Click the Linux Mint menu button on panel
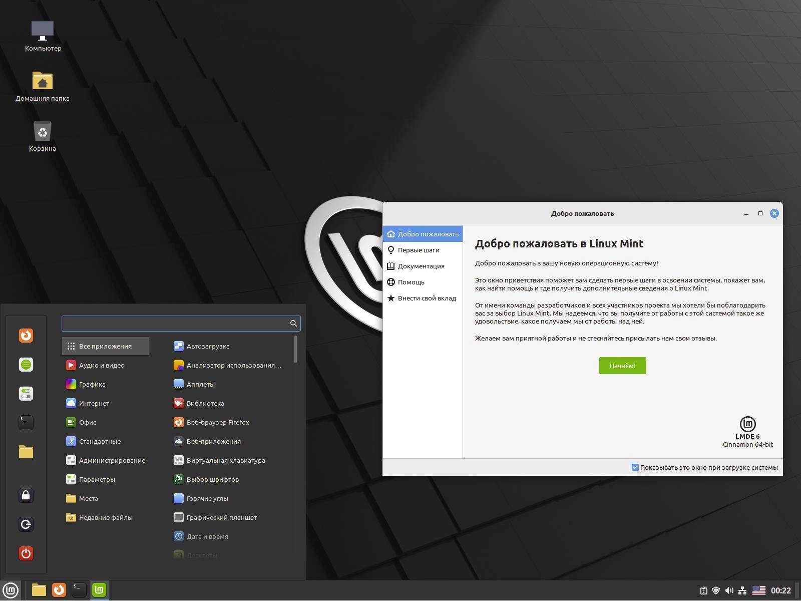This screenshot has height=601, width=801. tap(11, 590)
